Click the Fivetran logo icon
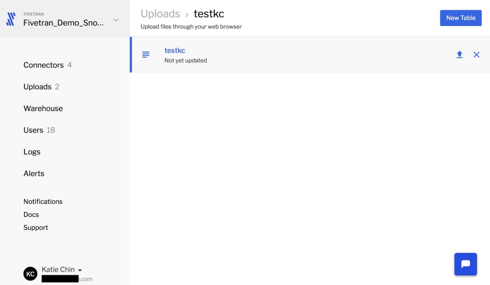 (11, 19)
